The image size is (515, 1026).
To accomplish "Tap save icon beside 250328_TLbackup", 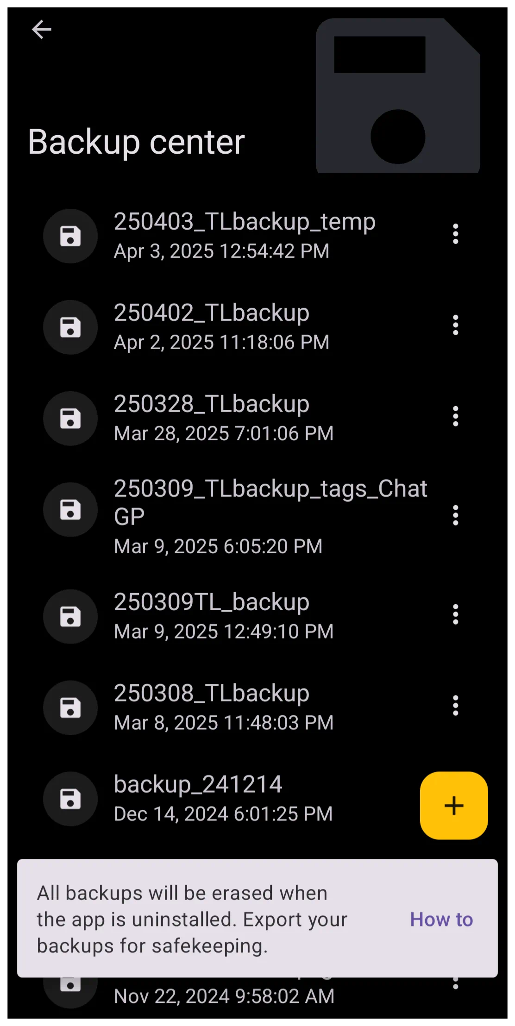I will tap(70, 419).
